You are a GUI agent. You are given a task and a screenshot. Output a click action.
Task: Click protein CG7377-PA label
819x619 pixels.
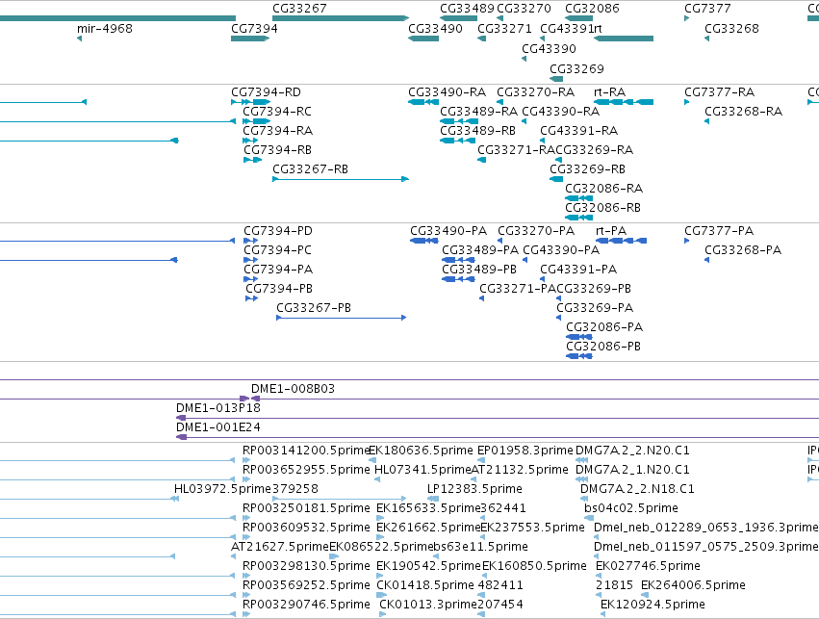(x=719, y=231)
